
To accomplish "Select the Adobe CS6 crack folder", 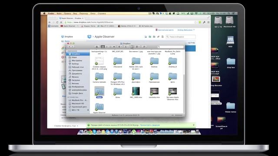I will [x=136, y=61].
